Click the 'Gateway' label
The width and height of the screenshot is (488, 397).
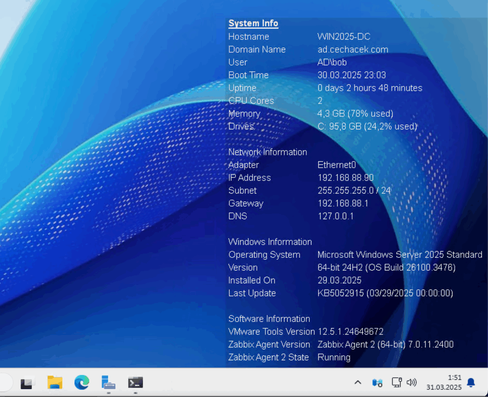click(246, 204)
